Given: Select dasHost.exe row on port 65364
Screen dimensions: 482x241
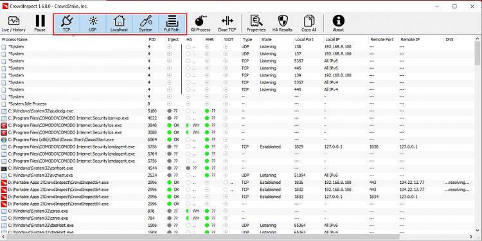Looking at the screenshot, I should point(237,226).
